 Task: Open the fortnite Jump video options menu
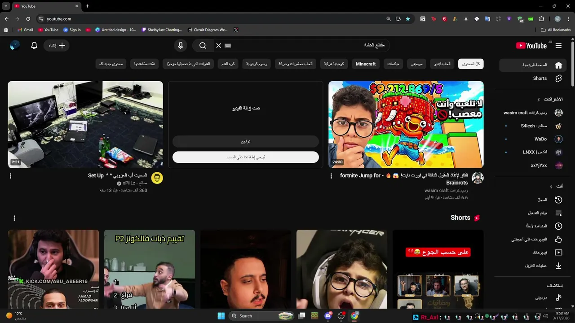point(332,176)
